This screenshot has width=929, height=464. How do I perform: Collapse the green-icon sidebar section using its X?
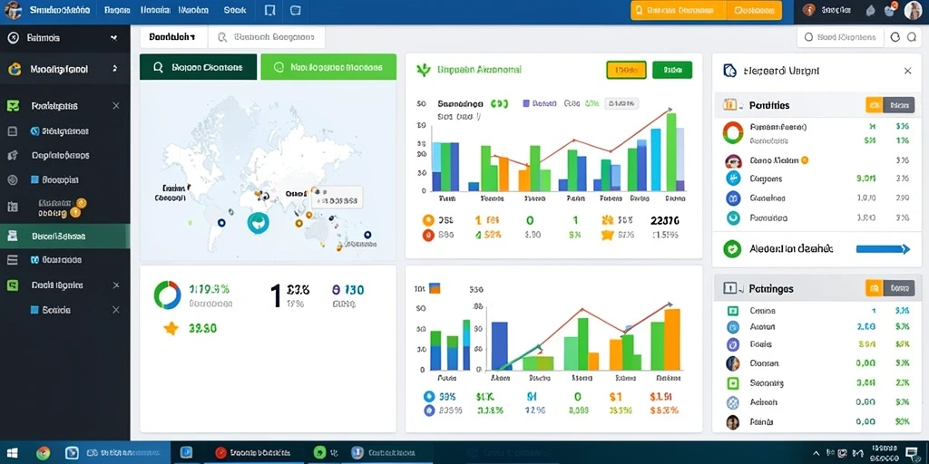[116, 106]
